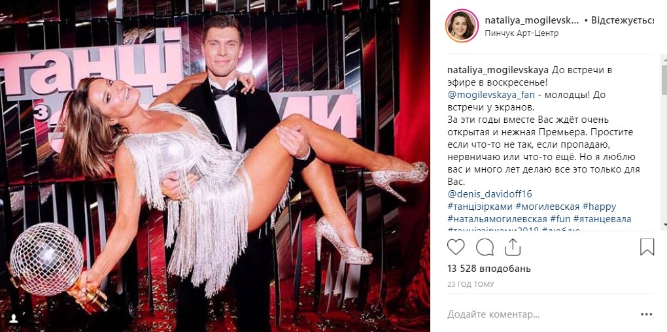Open more options three-dots menu

(x=646, y=314)
